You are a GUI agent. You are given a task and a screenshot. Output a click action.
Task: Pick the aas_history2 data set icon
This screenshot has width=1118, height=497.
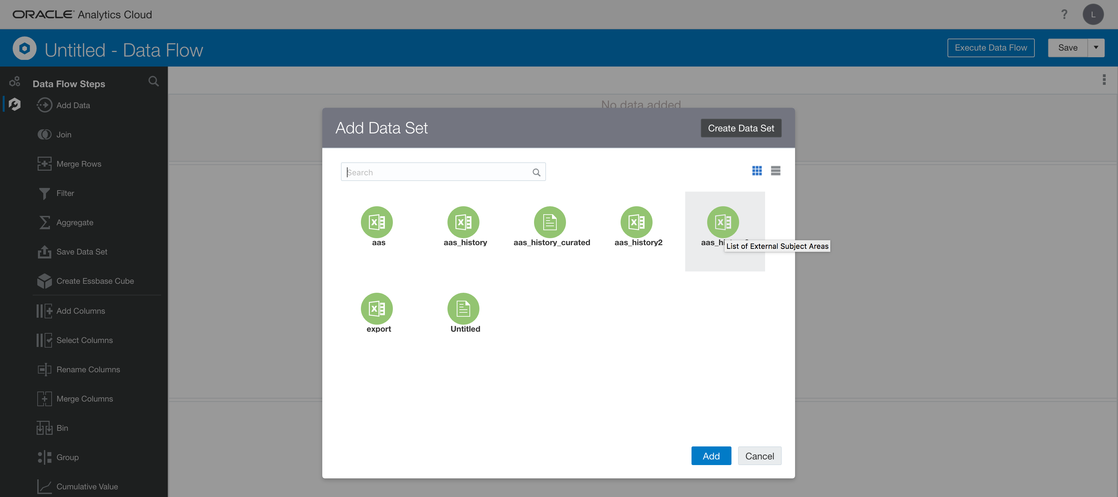(x=636, y=222)
